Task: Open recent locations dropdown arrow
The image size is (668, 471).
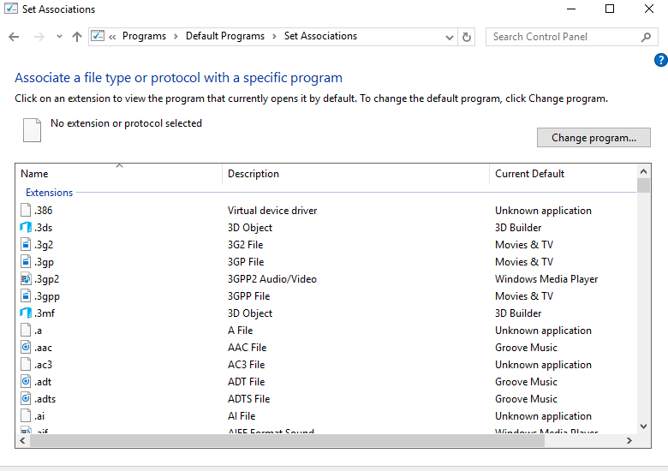Action: click(x=59, y=37)
